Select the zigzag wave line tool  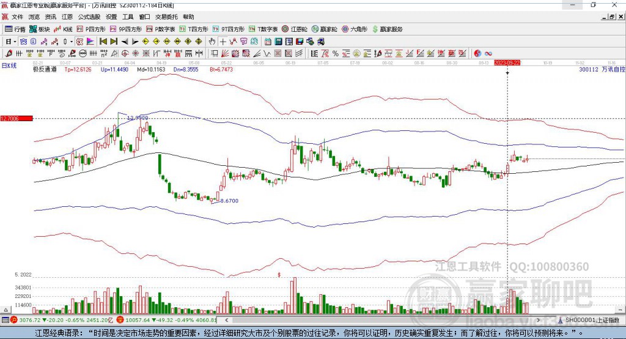267,53
